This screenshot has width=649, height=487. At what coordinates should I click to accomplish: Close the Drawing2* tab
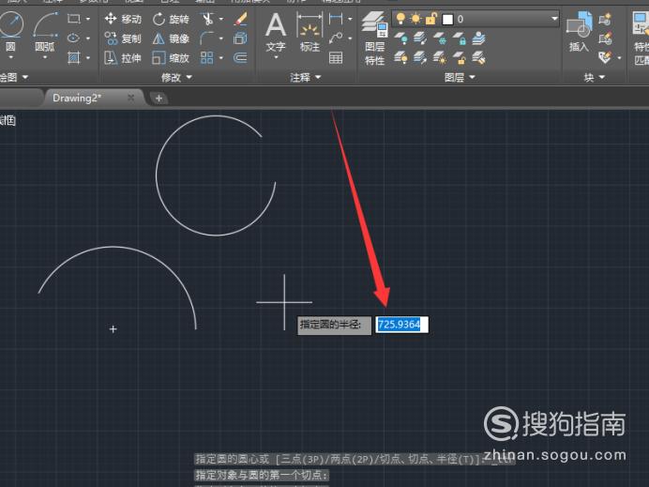130,98
